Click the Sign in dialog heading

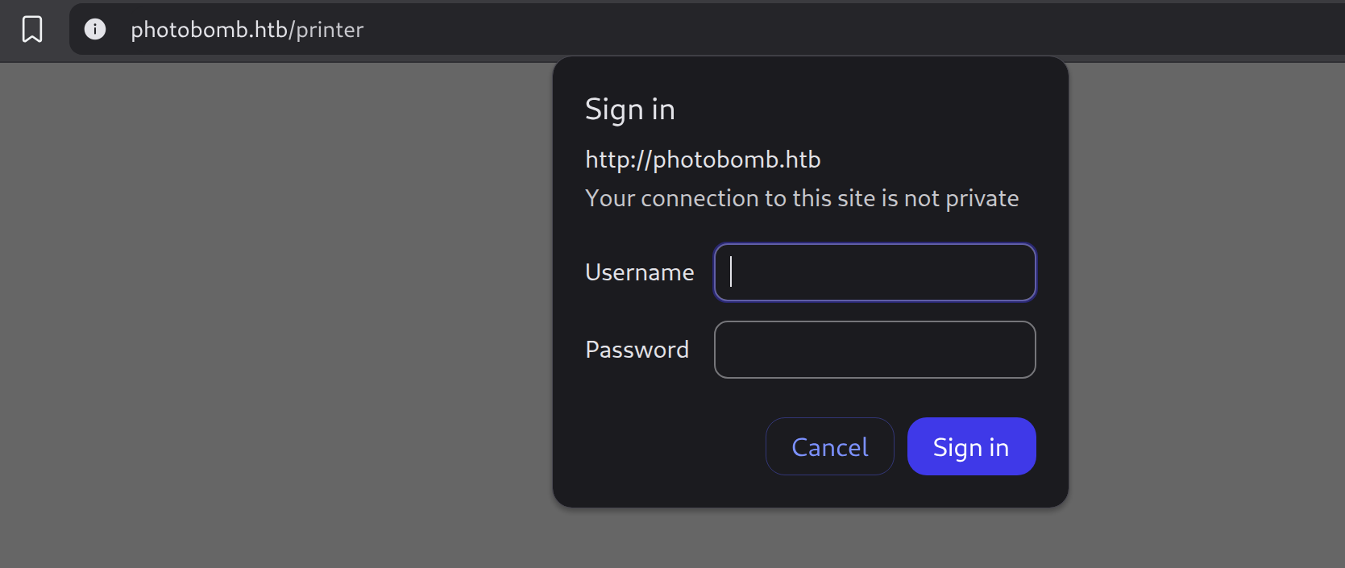point(629,110)
